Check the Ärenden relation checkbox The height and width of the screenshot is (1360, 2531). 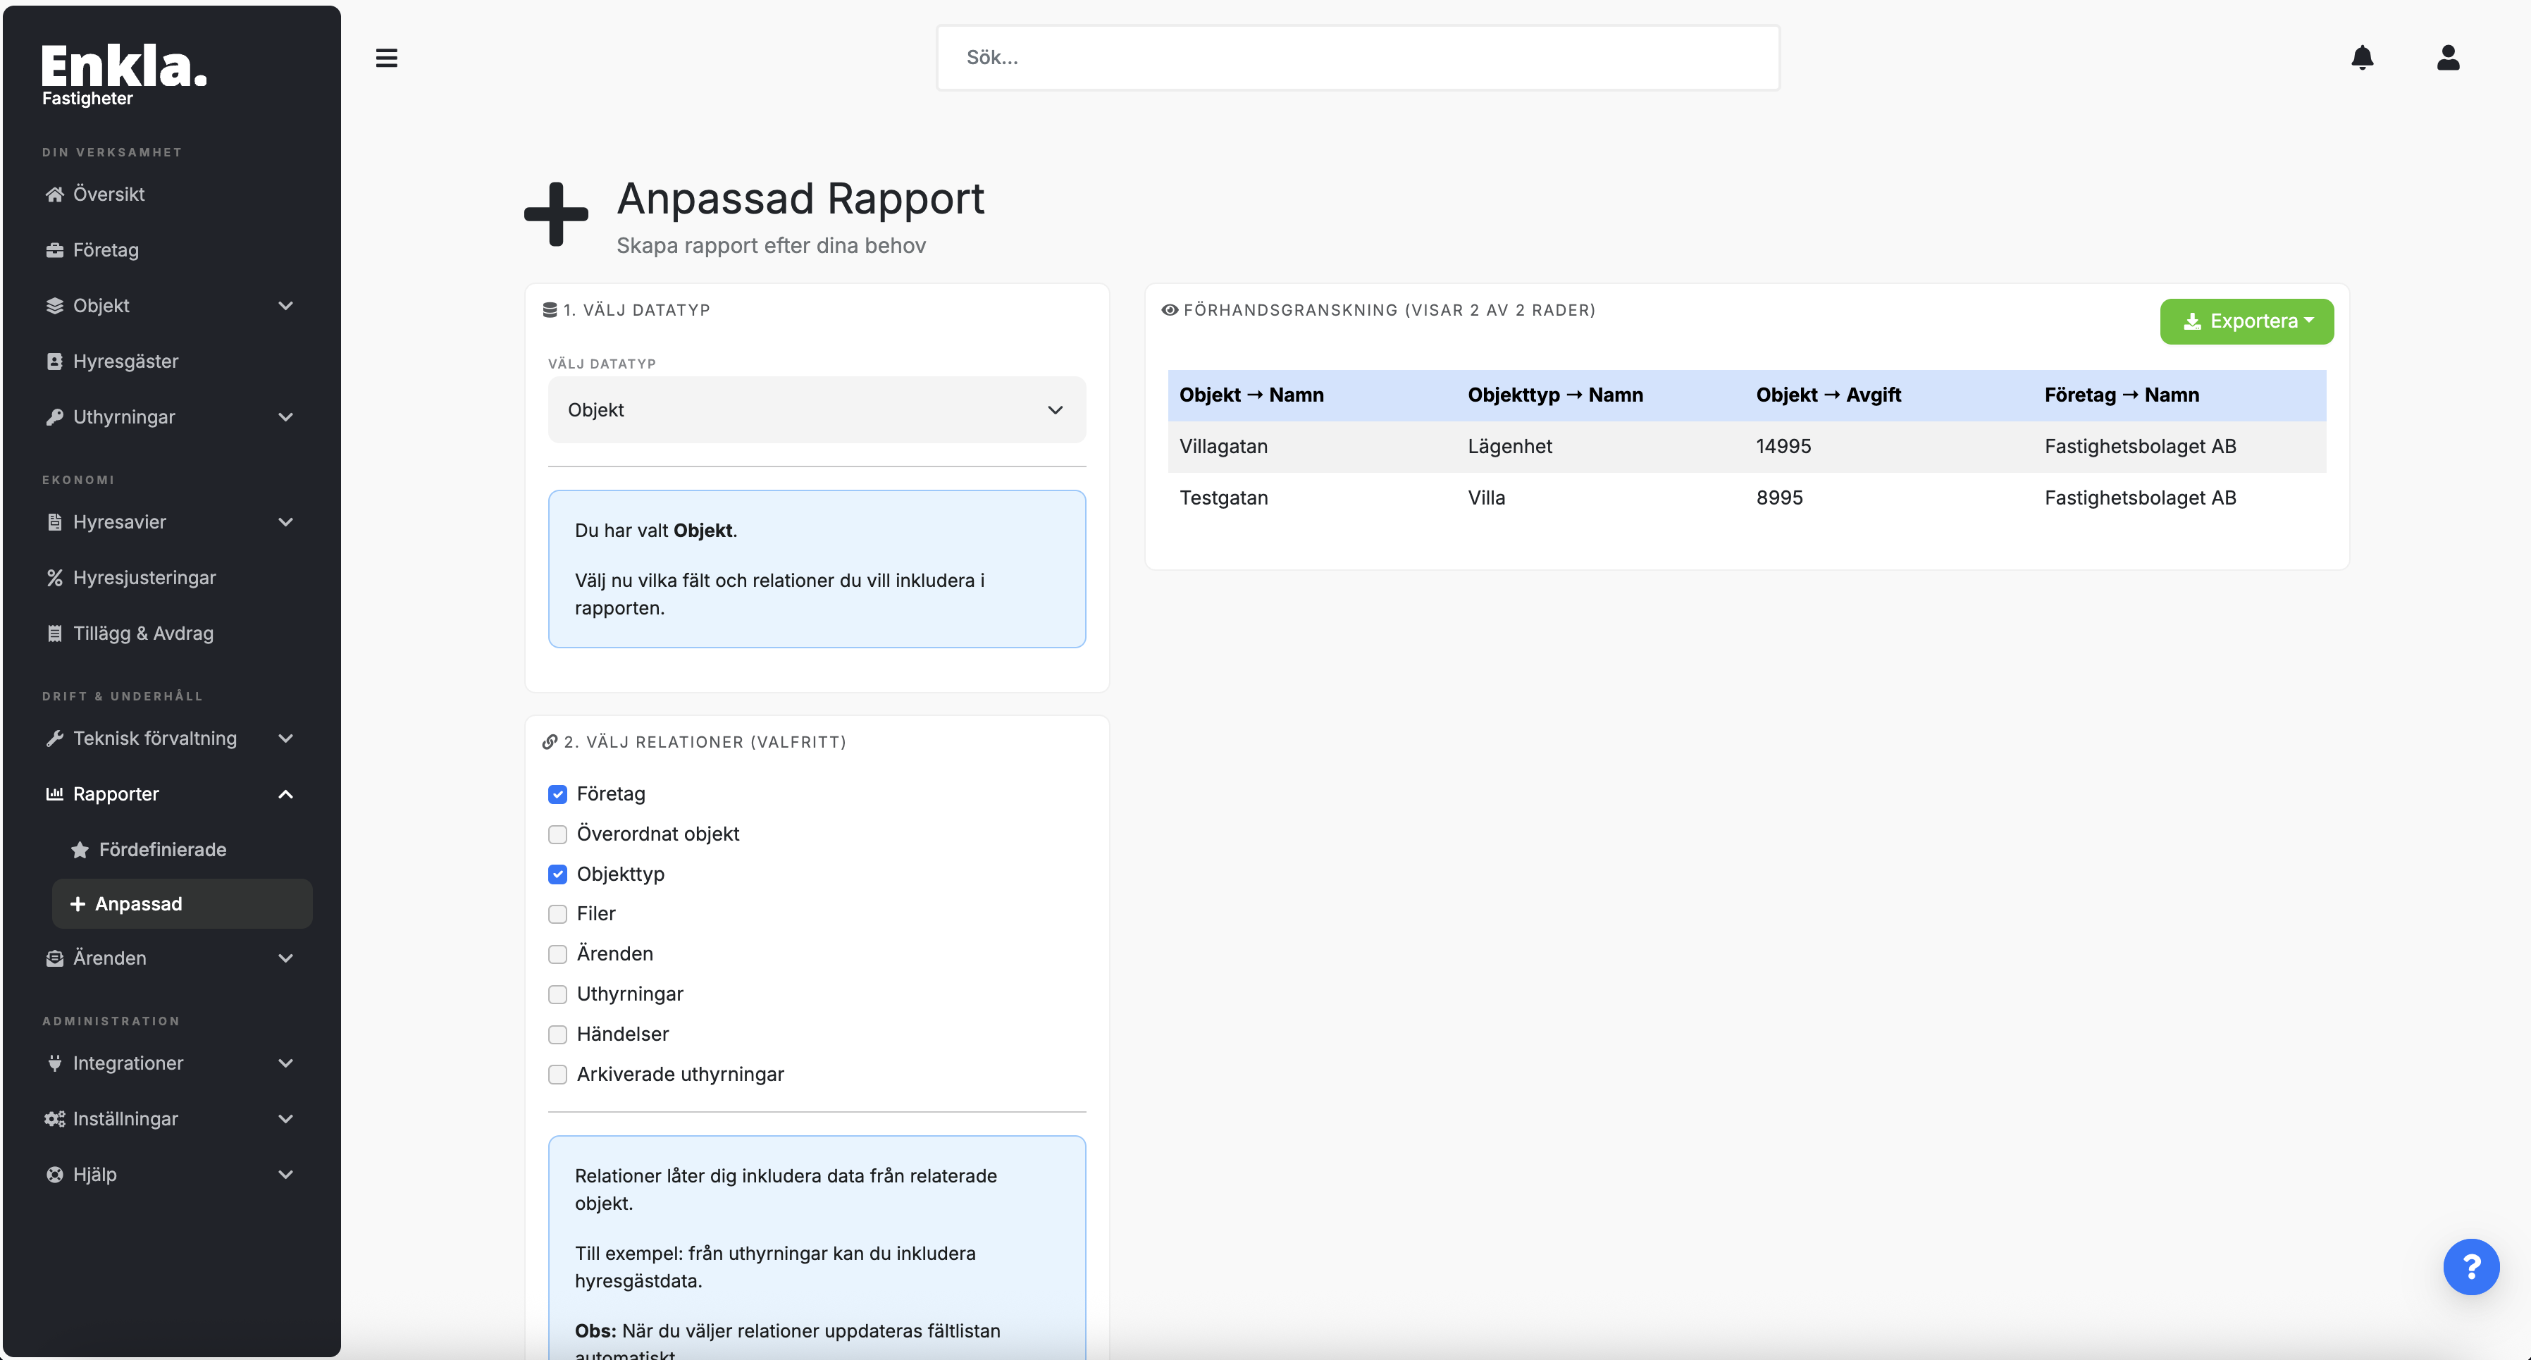(557, 954)
